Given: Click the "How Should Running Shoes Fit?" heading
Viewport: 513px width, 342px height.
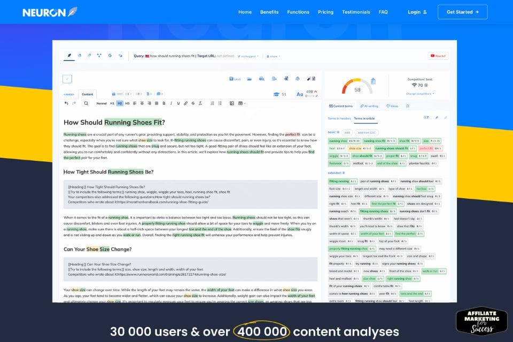Looking at the screenshot, I should 114,122.
